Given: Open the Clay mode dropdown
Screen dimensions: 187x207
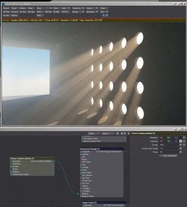Looking at the screenshot, I should pos(104,12).
